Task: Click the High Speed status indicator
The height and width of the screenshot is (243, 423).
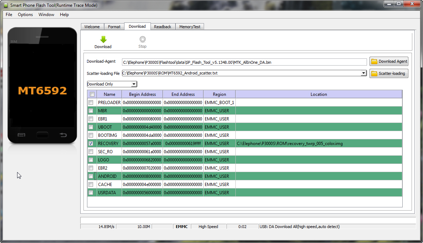Action: point(208,226)
